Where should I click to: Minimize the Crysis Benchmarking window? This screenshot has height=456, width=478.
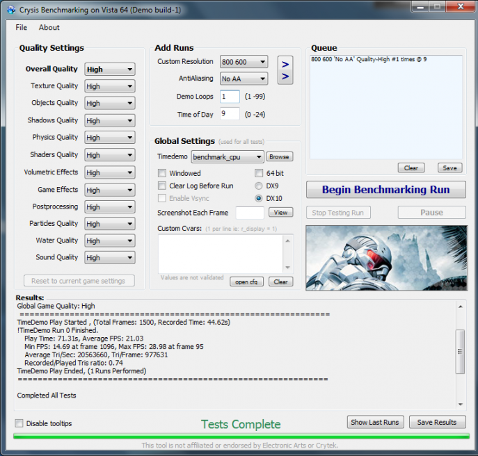pyautogui.click(x=421, y=6)
